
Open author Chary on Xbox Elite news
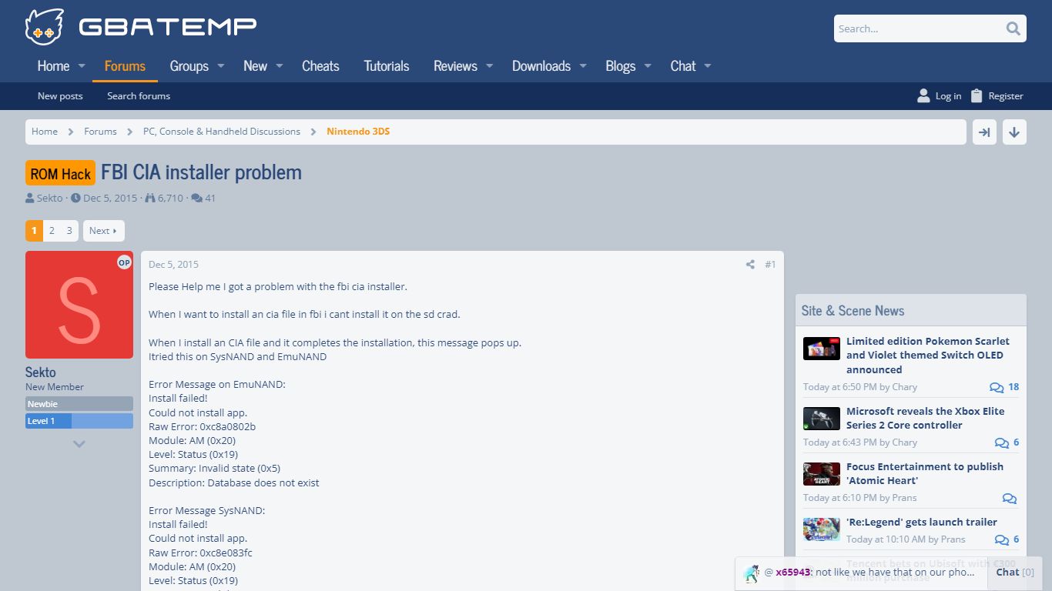[904, 442]
